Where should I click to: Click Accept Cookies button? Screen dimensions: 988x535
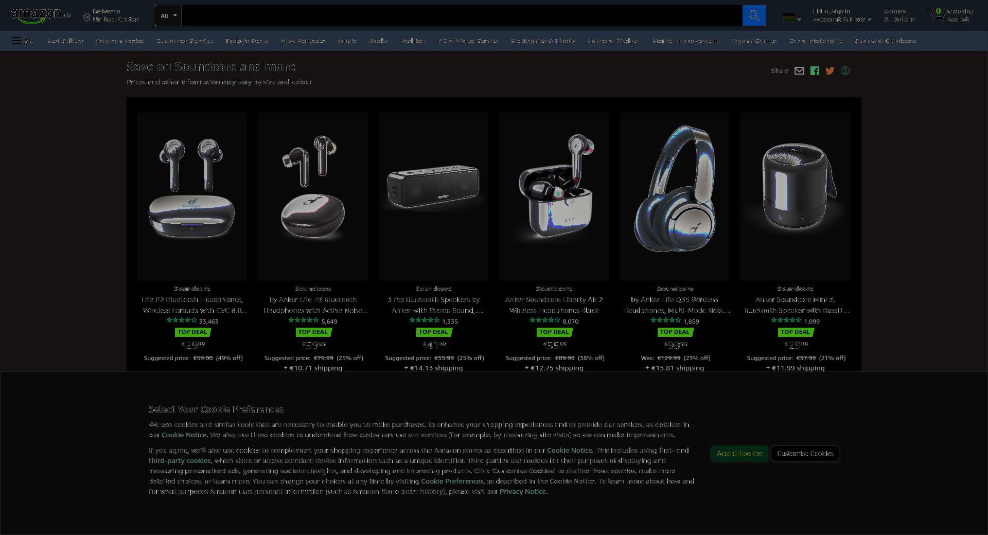[x=739, y=453]
